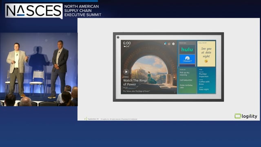Select "Pick up dry cleaning" to-do item
Viewport: 261px width, 147px height.
point(184,73)
